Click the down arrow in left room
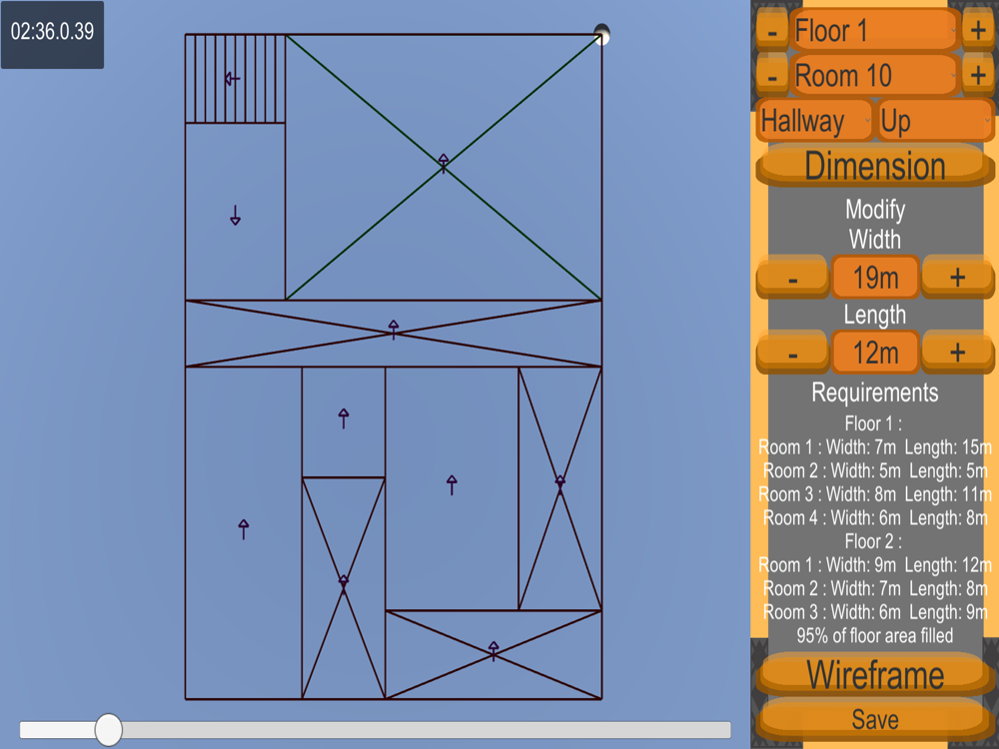 pyautogui.click(x=235, y=216)
